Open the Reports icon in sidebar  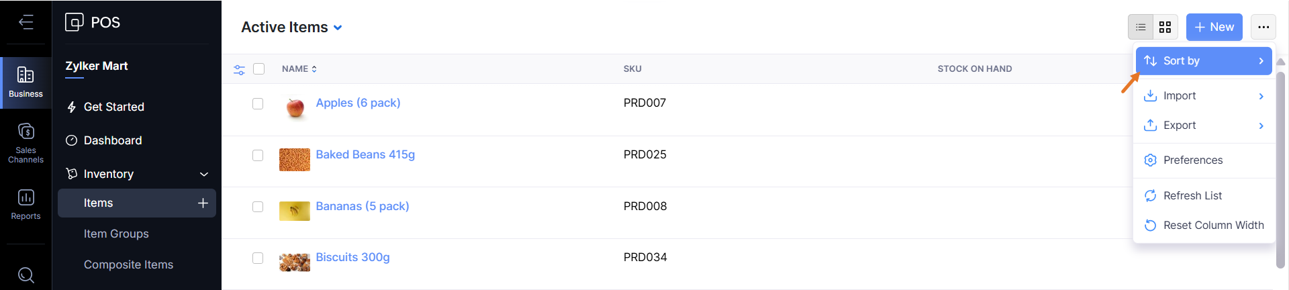pos(26,204)
